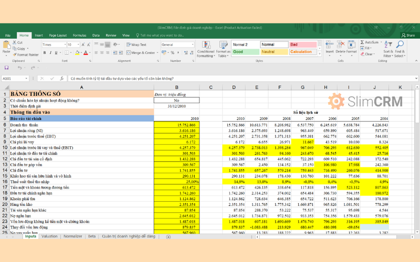The width and height of the screenshot is (420, 262).
Task: Switch to the Formulas ribbon tab
Action: (x=80, y=35)
